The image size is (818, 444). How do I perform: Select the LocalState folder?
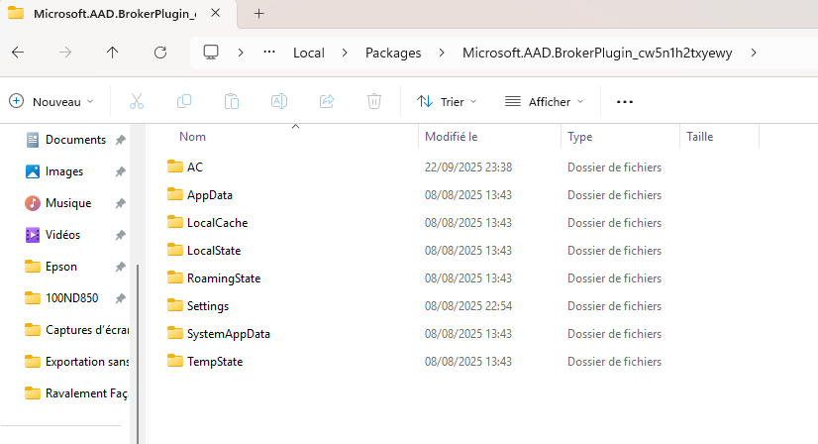click(x=214, y=250)
